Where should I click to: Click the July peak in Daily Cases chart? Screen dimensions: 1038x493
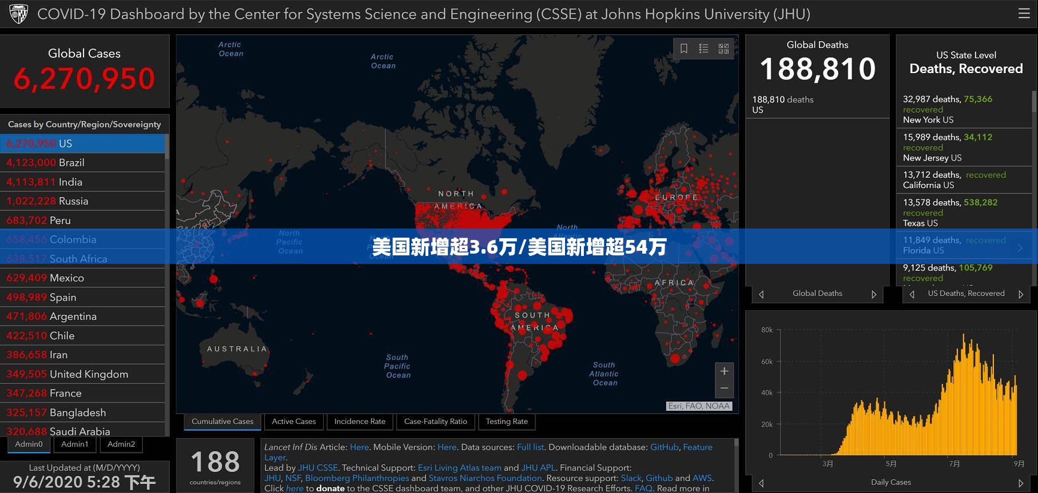coord(964,394)
